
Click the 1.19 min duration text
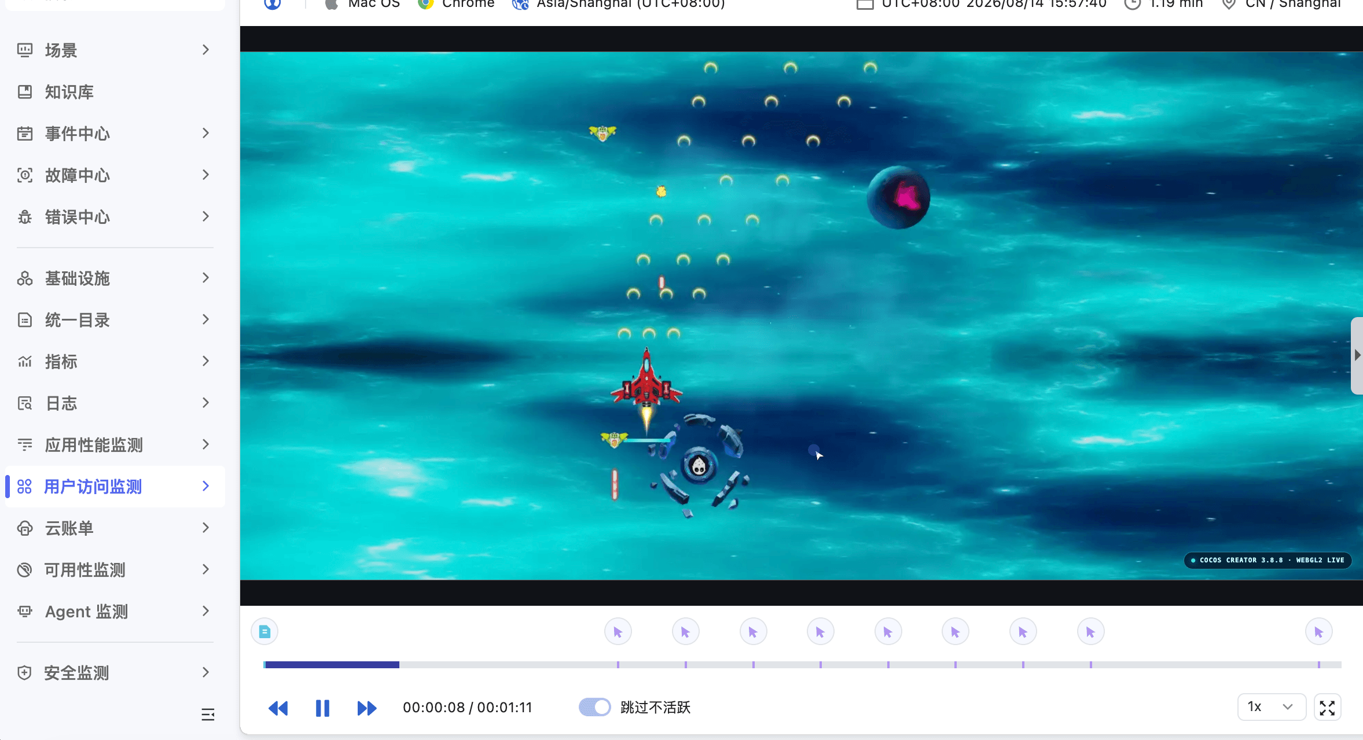[x=1176, y=4]
